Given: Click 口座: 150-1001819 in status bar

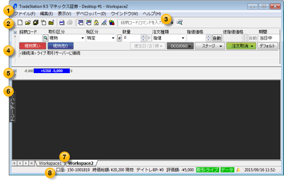Looking at the screenshot, I should (73, 170).
